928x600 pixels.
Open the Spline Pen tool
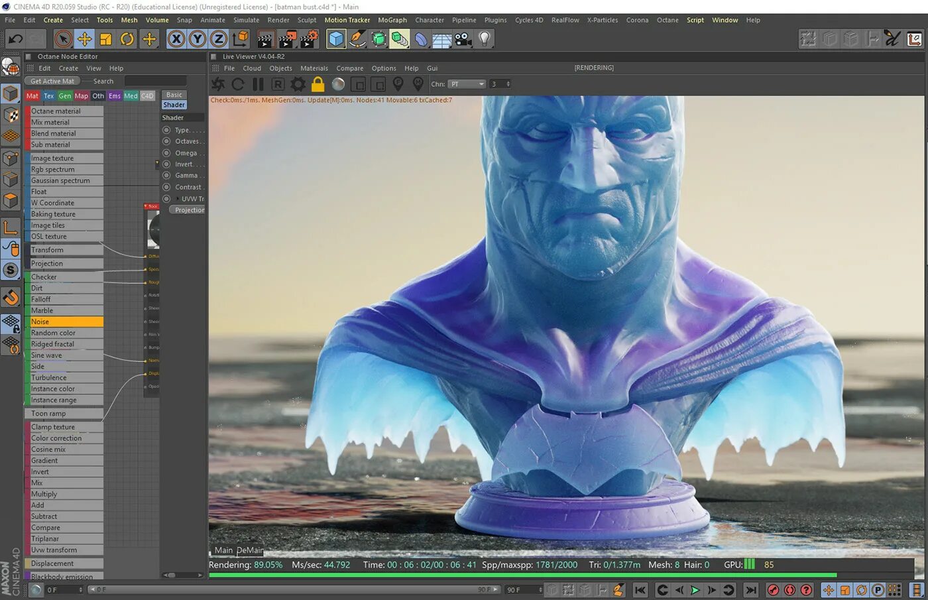pyautogui.click(x=357, y=39)
